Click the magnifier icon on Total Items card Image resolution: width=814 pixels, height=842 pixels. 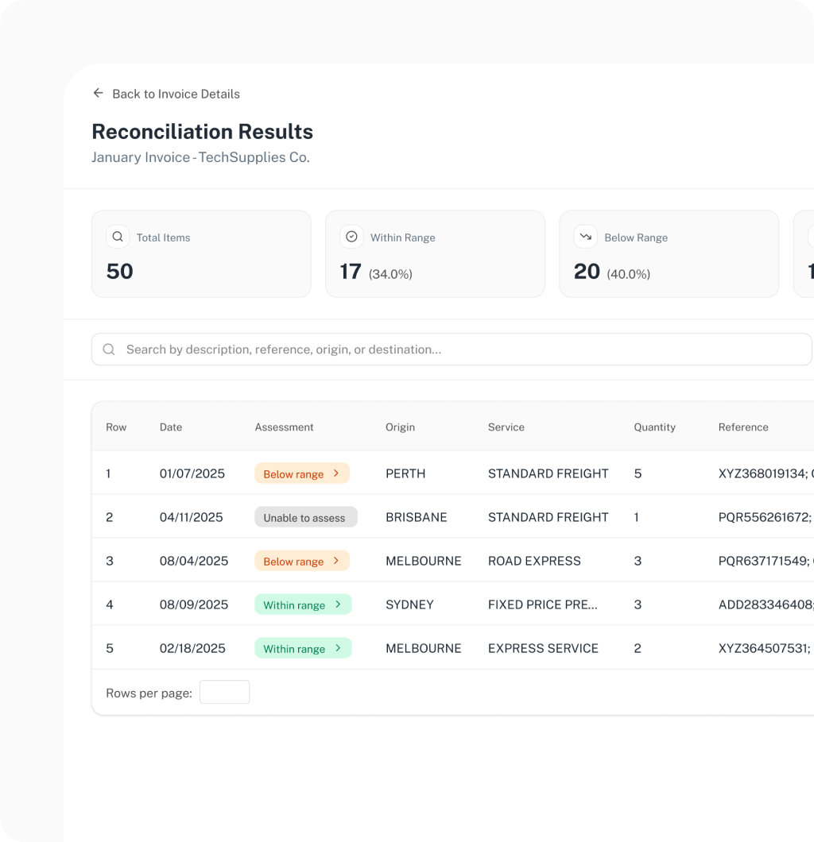tap(117, 237)
